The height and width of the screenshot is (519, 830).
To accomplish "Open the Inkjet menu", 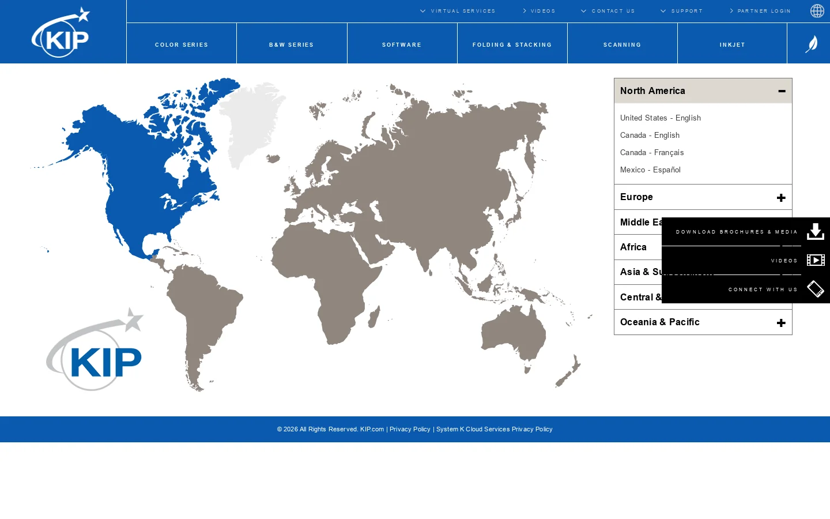I will 733,44.
